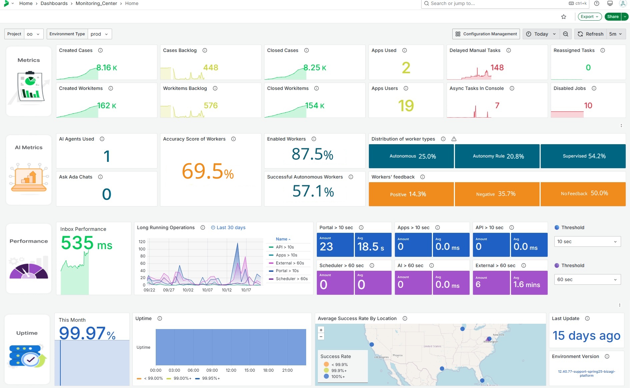630x388 pixels.
Task: Click the blue 100%+ Success Rate legend dot
Action: tap(326, 377)
